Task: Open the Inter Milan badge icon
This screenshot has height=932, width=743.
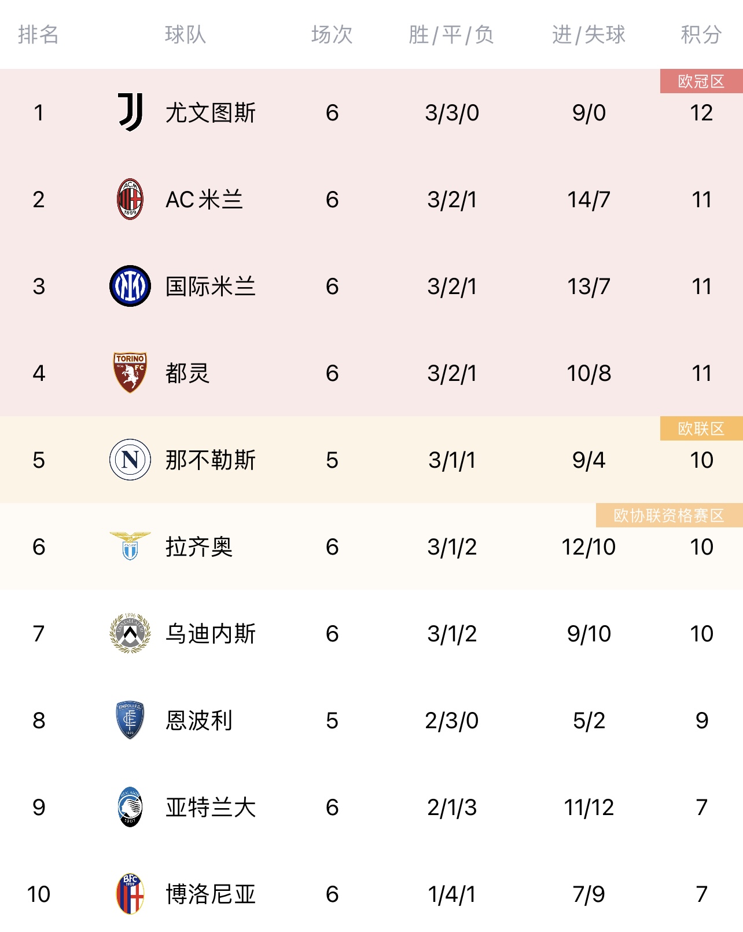Action: point(130,286)
